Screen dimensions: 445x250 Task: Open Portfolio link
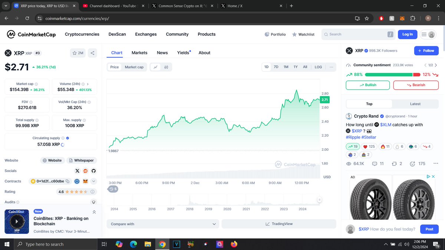pos(275,34)
